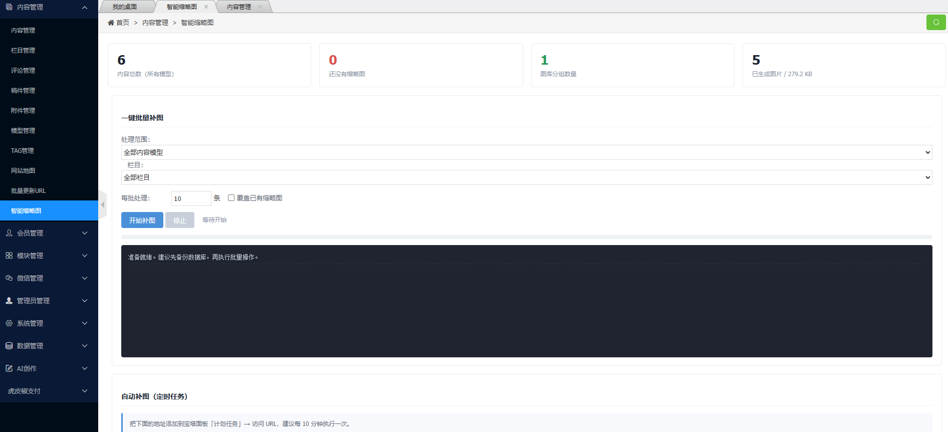Screen dimensions: 948x432
Task: Expand the 系统管理 chevron
Action: pyautogui.click(x=85, y=323)
